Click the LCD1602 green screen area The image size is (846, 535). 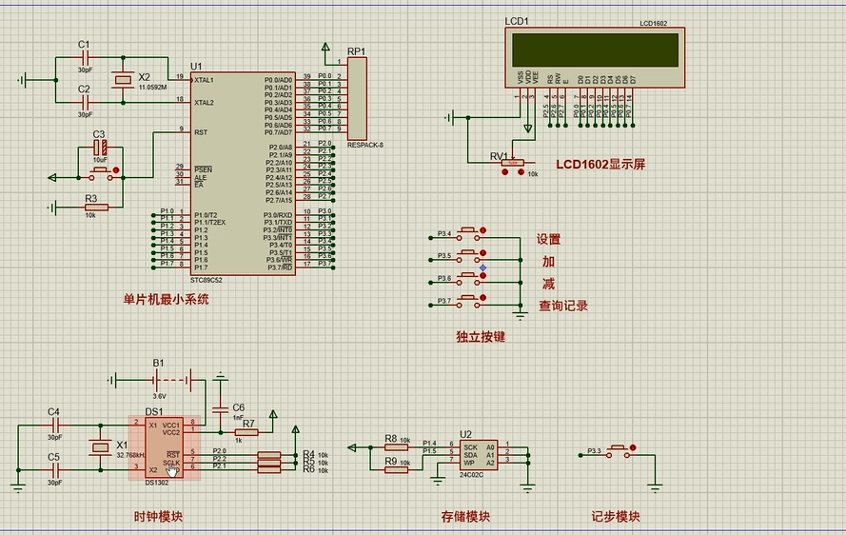(595, 50)
